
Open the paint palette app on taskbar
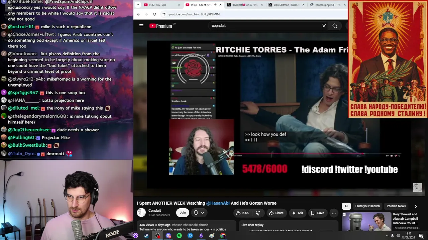212,236
